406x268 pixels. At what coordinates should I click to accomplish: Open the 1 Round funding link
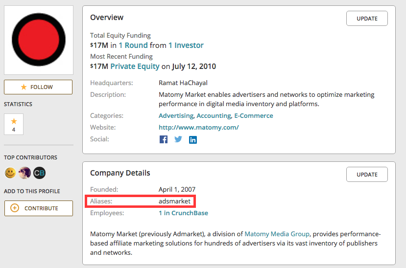(133, 45)
